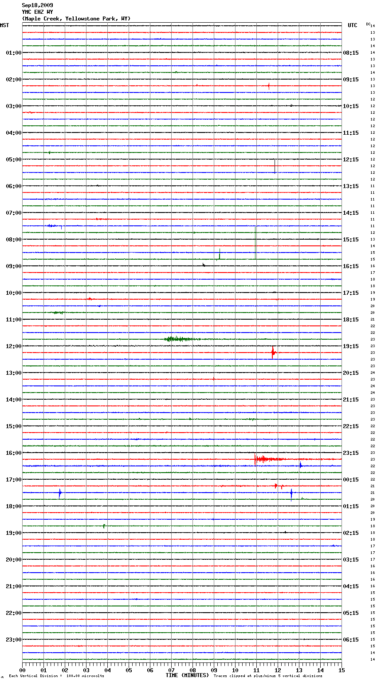
Task: Click the 23:15 UTC time label
Action: tap(351, 453)
